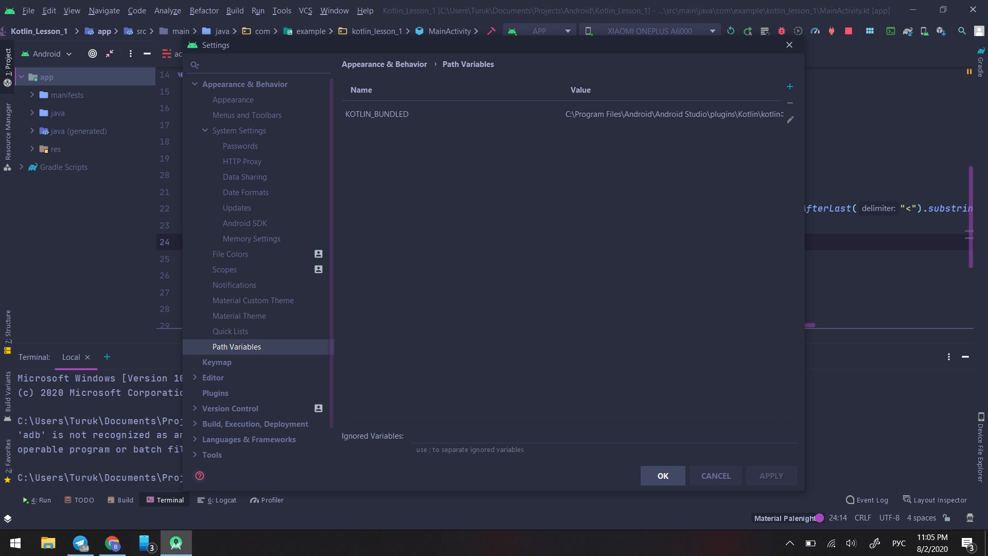Toggle the read-only lock icon in status bar
This screenshot has height=556, width=988.
(x=947, y=518)
